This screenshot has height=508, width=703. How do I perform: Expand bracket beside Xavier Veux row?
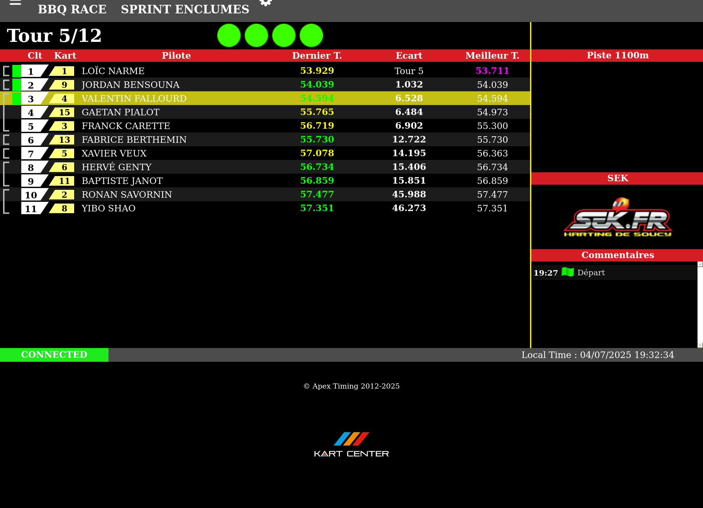coord(6,153)
